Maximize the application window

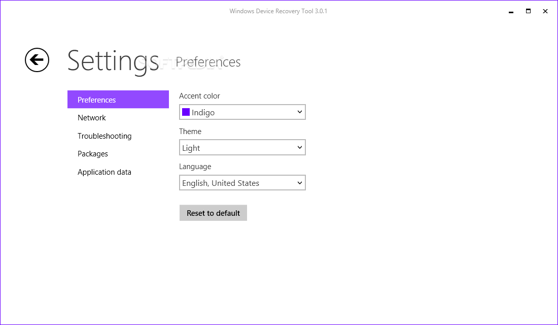pos(528,11)
